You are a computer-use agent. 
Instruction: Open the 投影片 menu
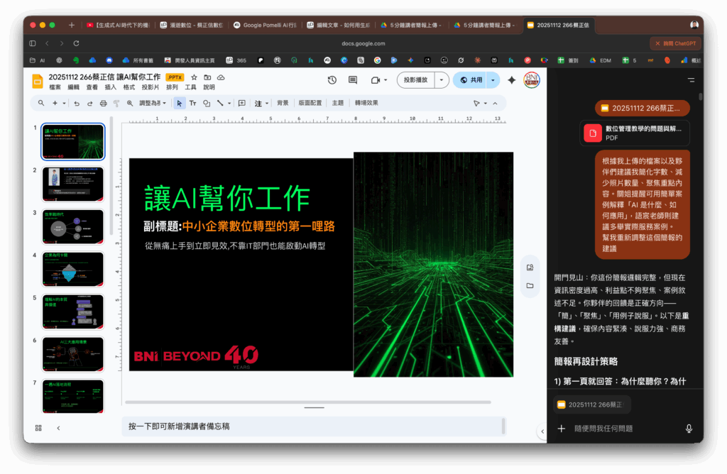click(x=150, y=87)
